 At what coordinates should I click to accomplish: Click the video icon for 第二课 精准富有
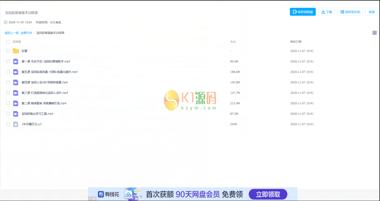pyautogui.click(x=16, y=103)
